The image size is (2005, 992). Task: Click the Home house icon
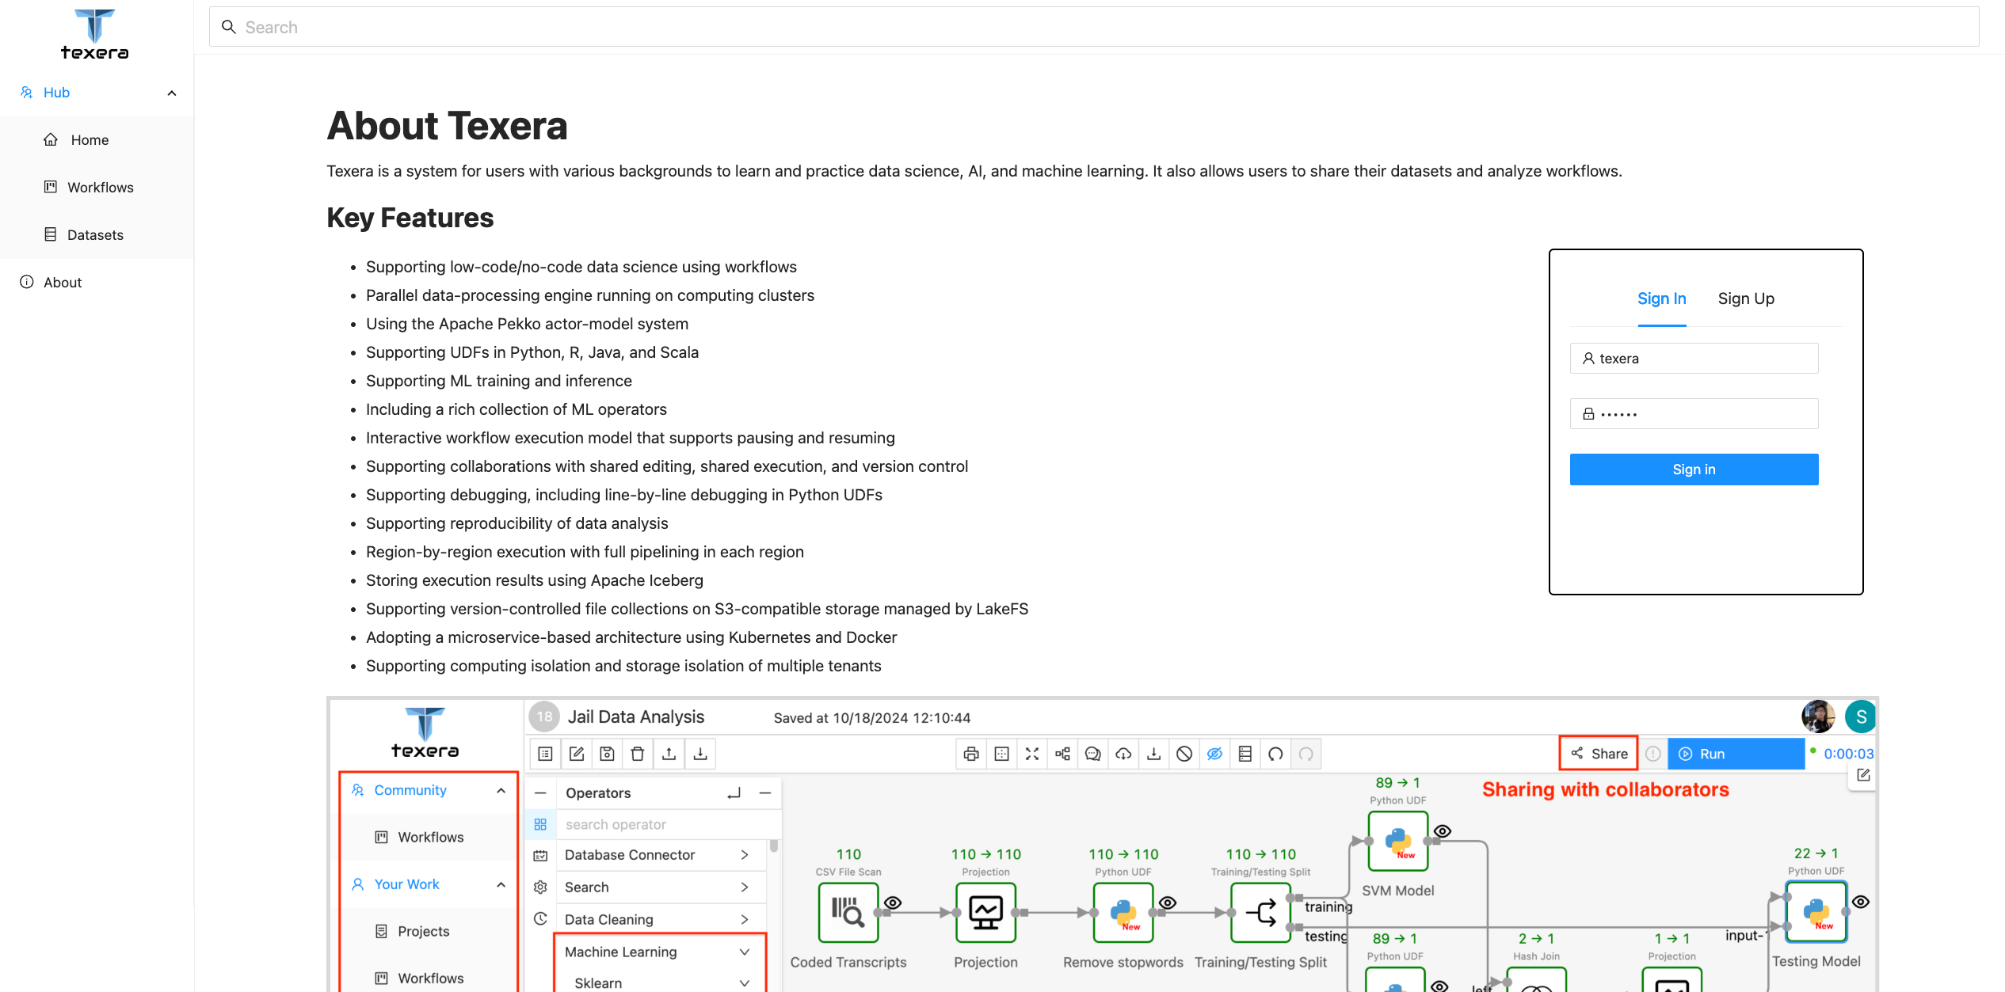pyautogui.click(x=51, y=139)
